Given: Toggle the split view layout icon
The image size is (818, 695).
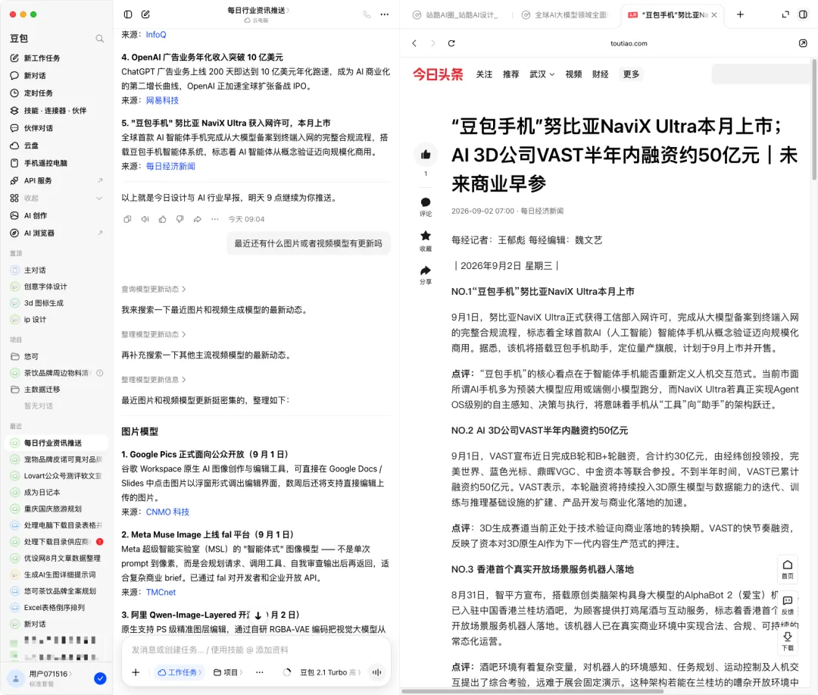Looking at the screenshot, I should (804, 14).
